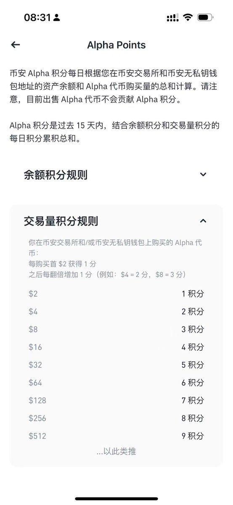This screenshot has height=505, width=233.
Task: Select the $16 row showing 4 积分
Action: pyautogui.click(x=116, y=347)
